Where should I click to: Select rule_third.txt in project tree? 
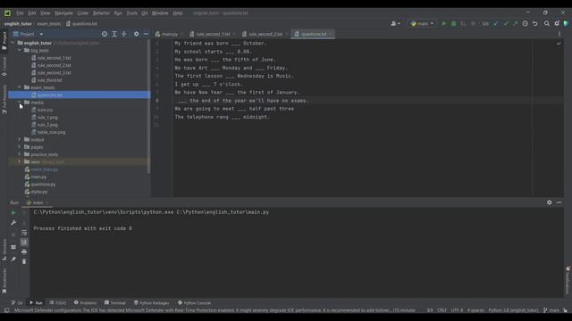pyautogui.click(x=50, y=80)
